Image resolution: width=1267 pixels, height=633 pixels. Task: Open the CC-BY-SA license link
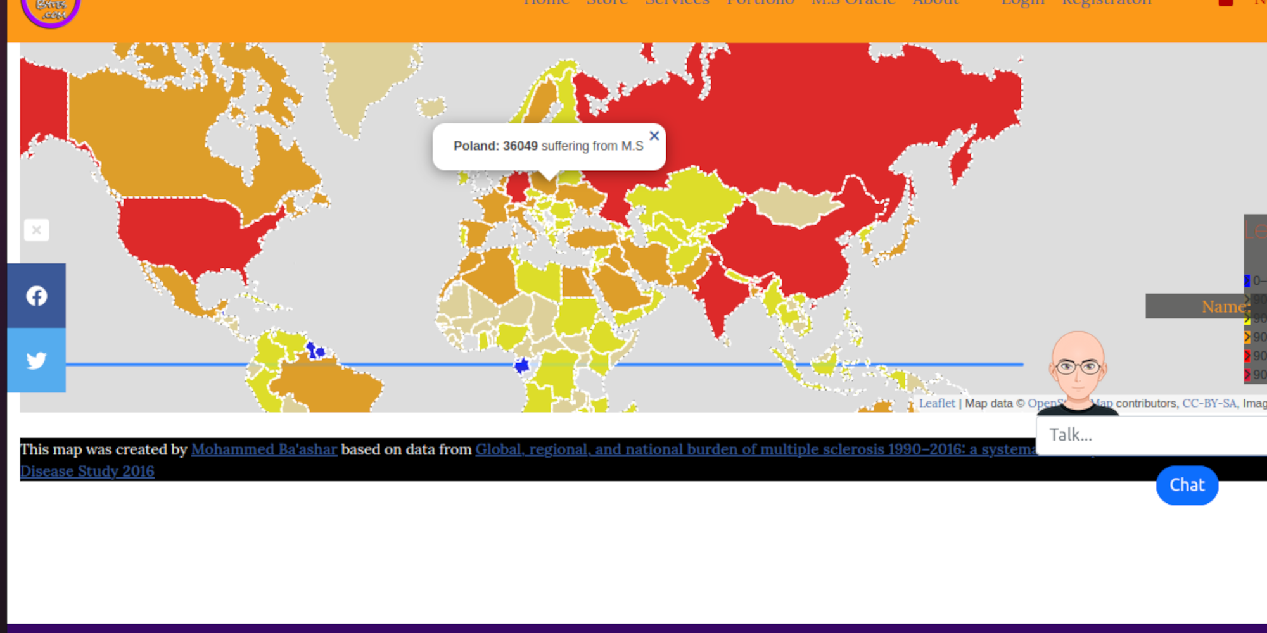[x=1209, y=403]
